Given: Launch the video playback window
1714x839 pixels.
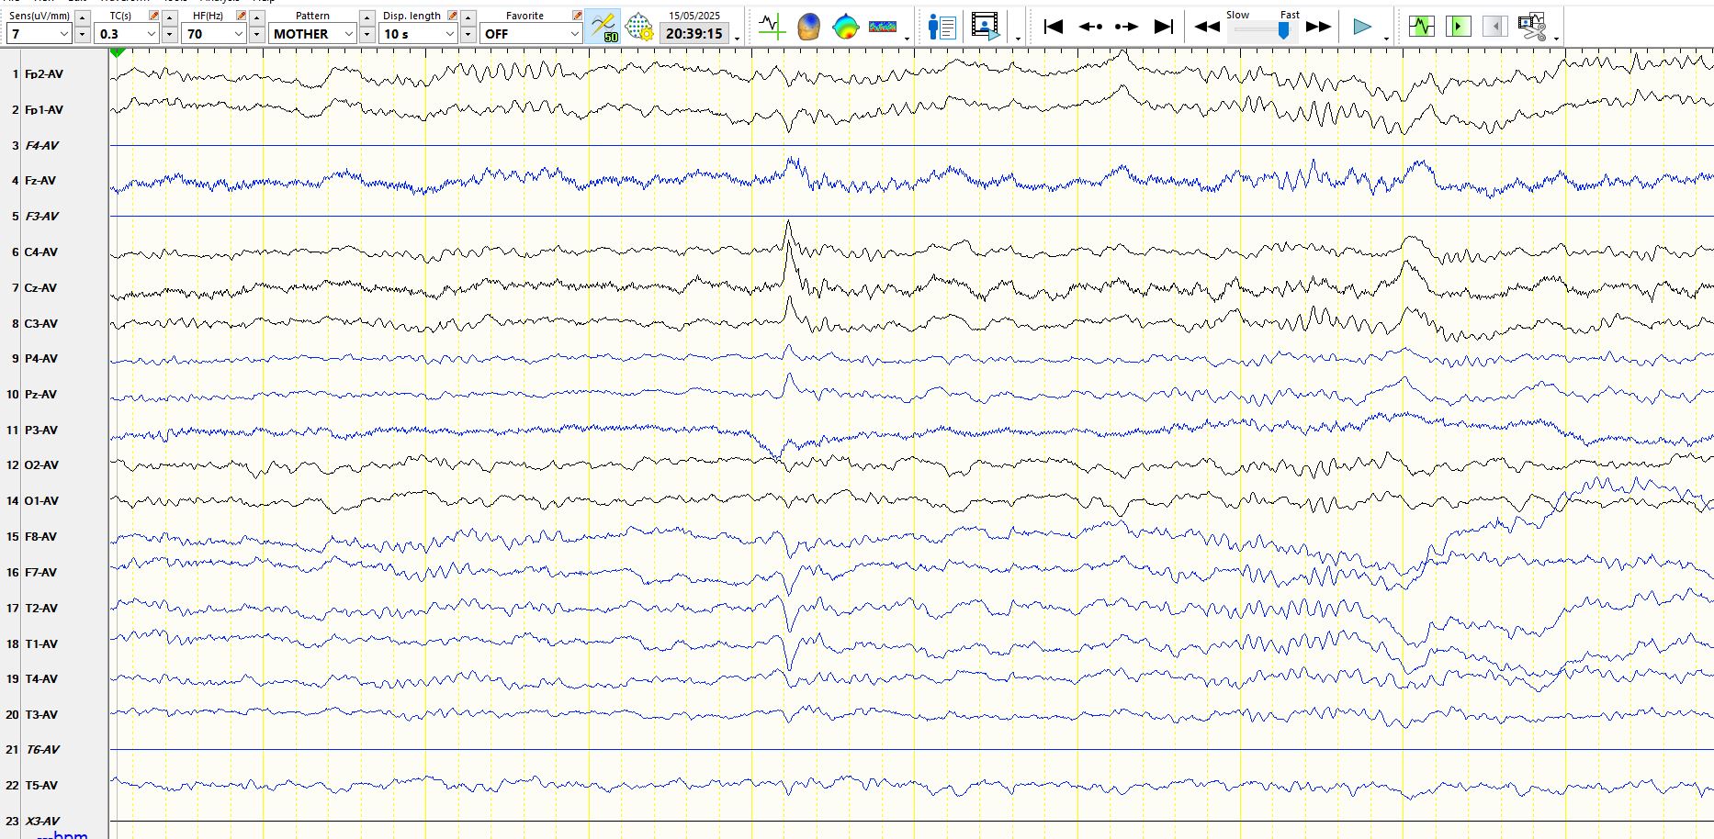Looking at the screenshot, I should [x=986, y=27].
